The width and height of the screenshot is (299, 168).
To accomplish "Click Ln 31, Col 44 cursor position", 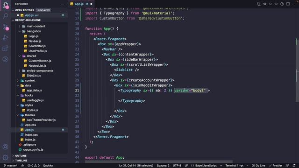I will click(x=136, y=166).
